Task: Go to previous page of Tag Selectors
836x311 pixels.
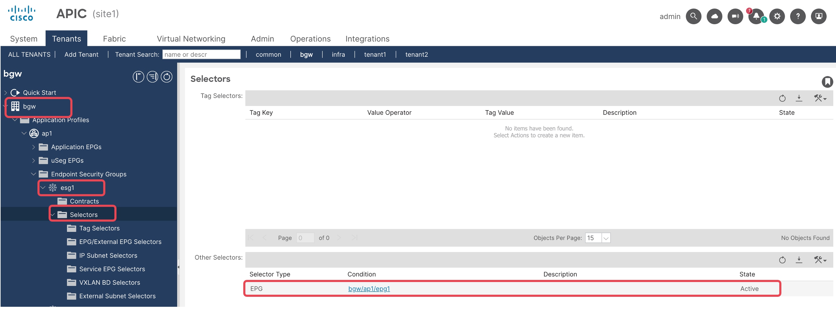Action: coord(264,238)
